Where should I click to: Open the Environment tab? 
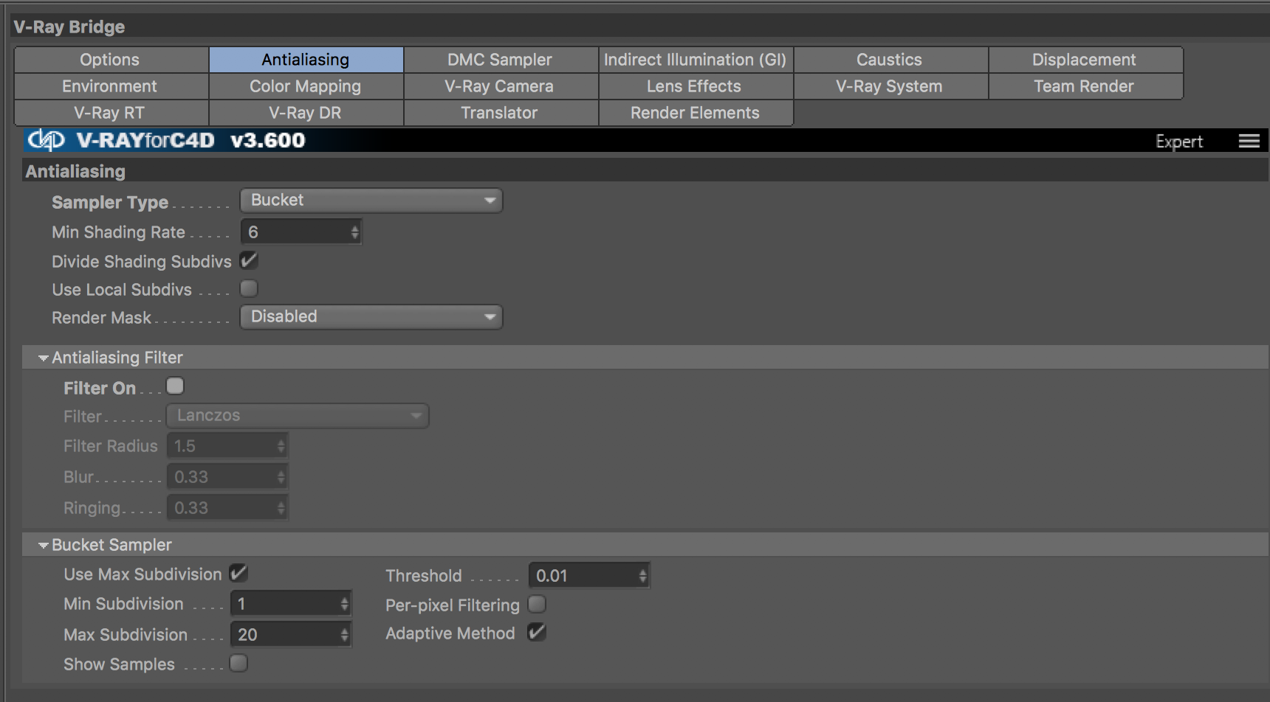[111, 86]
